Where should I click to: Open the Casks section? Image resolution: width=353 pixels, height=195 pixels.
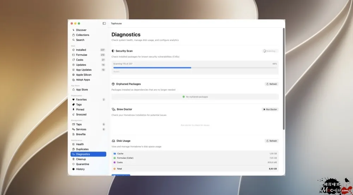pyautogui.click(x=88, y=60)
